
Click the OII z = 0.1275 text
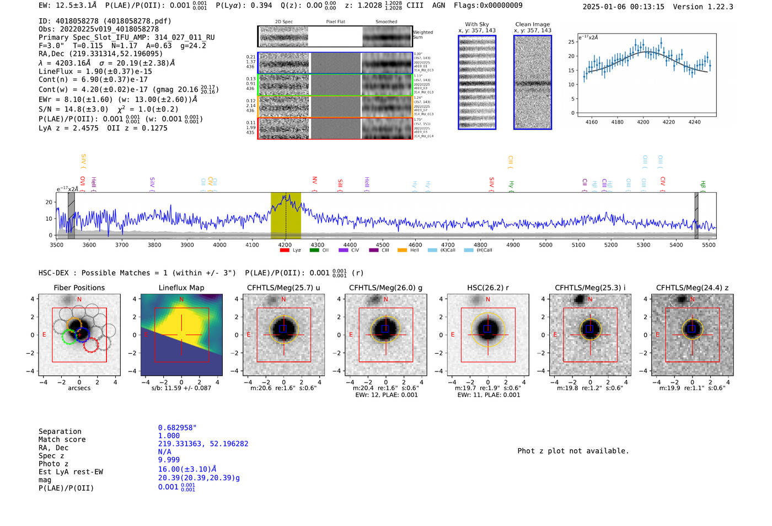[137, 128]
